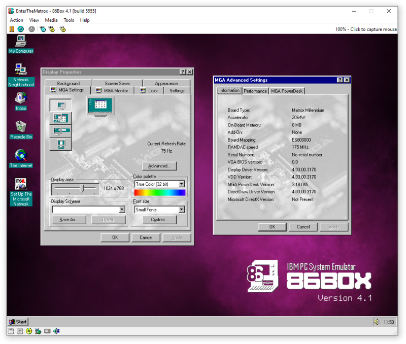This screenshot has width=406, height=344.
Task: Open emulator settings via the last toolbar icon
Action: pos(62,29)
